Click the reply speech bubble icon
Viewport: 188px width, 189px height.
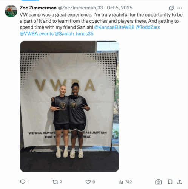[23, 182]
